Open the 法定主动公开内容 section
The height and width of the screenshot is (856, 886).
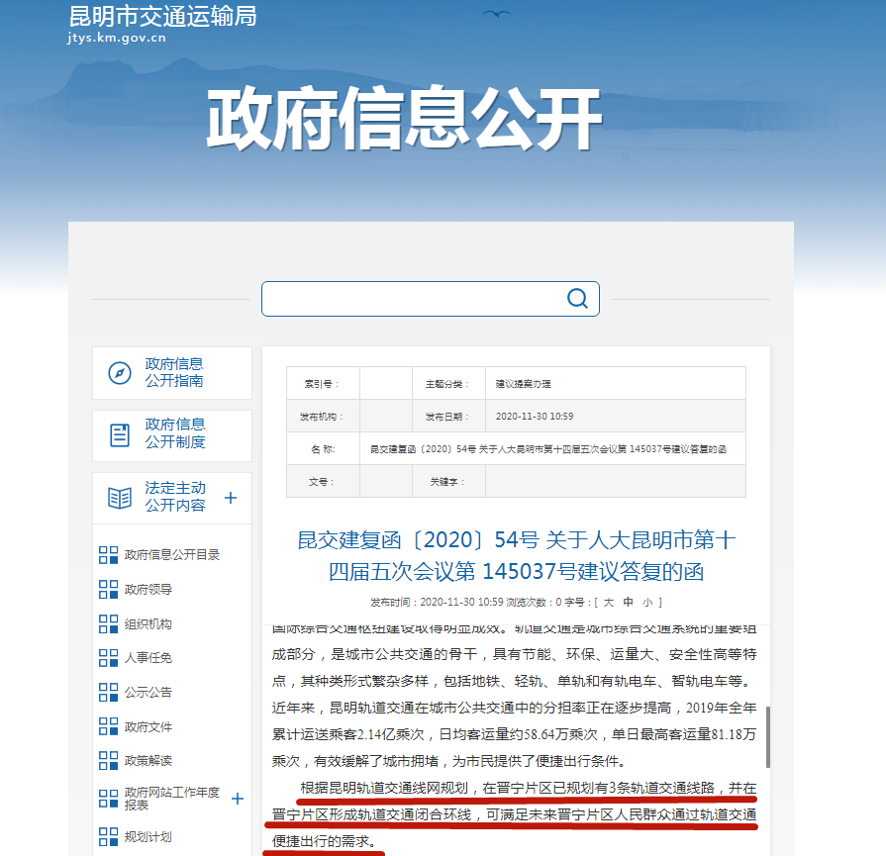(172, 498)
